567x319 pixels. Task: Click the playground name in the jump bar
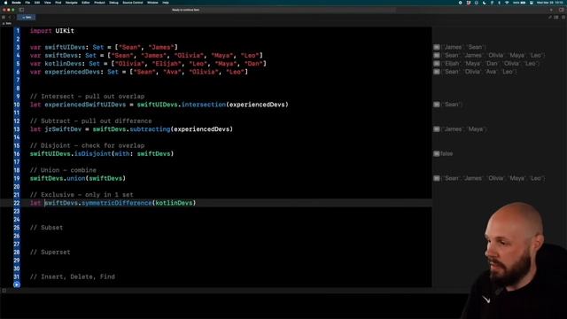pyautogui.click(x=7, y=24)
